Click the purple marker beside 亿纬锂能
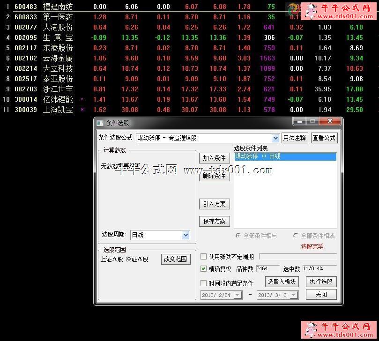379x341 pixels. 82,99
